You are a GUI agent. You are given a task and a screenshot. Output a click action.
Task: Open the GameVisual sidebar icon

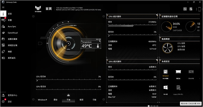click(3, 33)
